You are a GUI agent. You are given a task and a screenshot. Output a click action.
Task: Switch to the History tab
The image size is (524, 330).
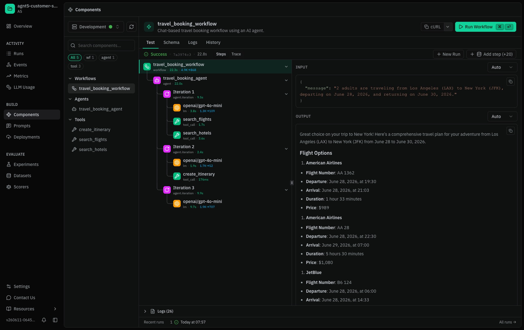tap(213, 42)
